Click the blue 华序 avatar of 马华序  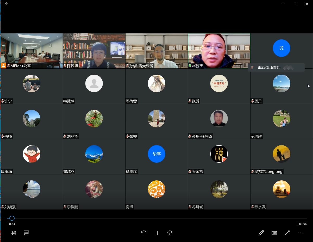click(156, 154)
